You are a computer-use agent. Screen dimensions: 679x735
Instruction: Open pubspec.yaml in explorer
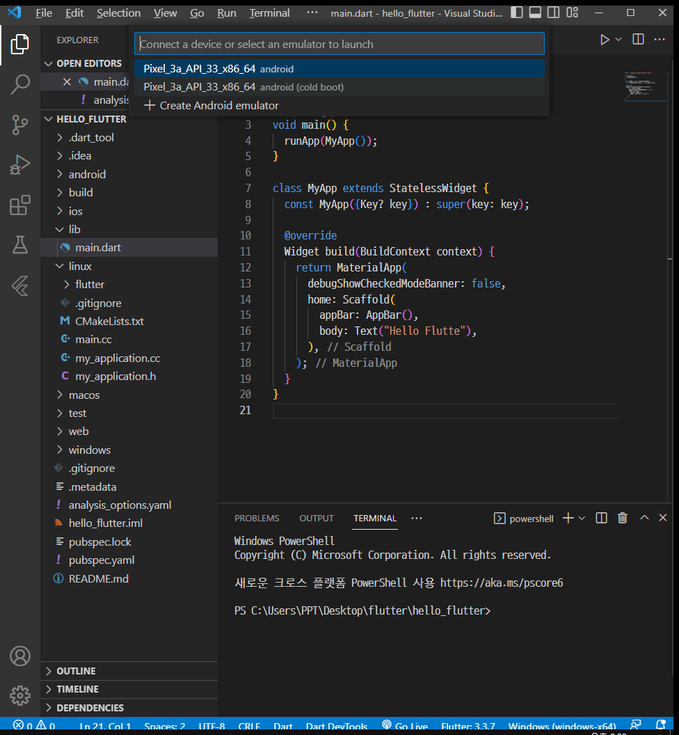(x=101, y=560)
